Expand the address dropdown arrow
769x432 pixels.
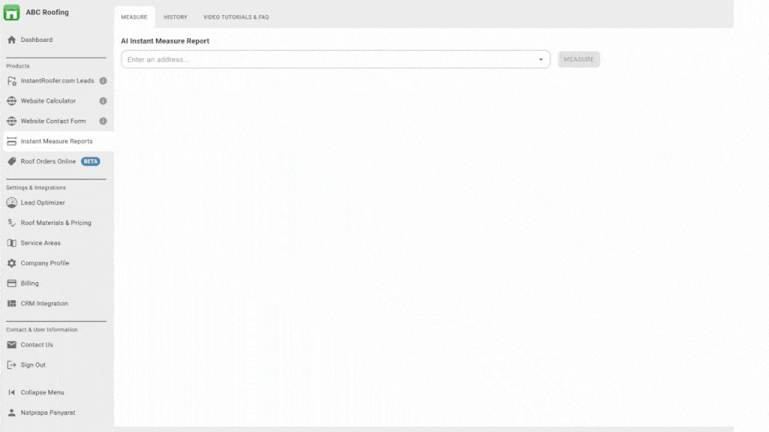(x=541, y=59)
